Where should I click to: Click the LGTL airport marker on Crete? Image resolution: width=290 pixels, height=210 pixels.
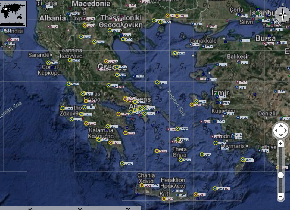pyautogui.click(x=177, y=195)
